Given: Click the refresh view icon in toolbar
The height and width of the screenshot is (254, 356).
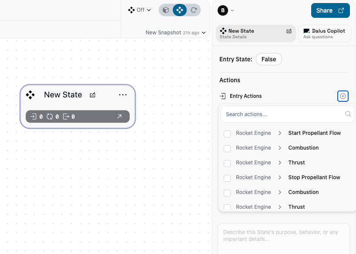Looking at the screenshot, I should point(194,10).
